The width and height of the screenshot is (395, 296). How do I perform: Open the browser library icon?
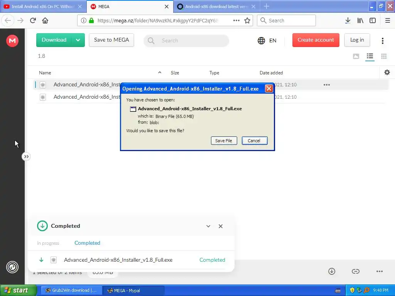click(360, 20)
